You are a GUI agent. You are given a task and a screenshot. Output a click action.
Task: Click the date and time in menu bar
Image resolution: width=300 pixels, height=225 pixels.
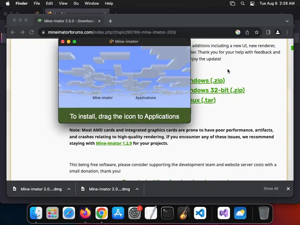277,4
